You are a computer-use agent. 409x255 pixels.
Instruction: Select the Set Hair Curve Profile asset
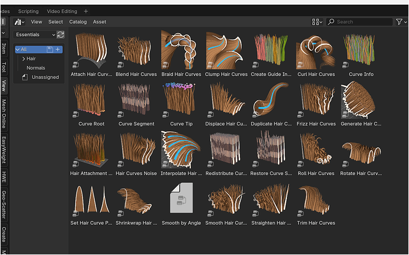point(91,203)
